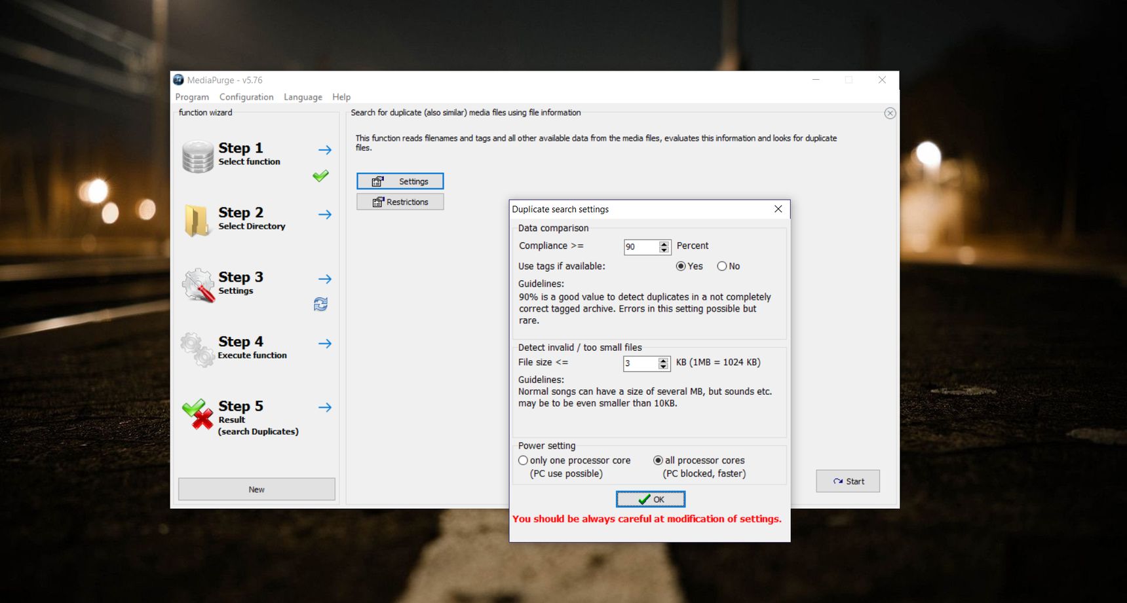Viewport: 1127px width, 603px height.
Task: Decrease the Compliance percent value
Action: [x=664, y=250]
